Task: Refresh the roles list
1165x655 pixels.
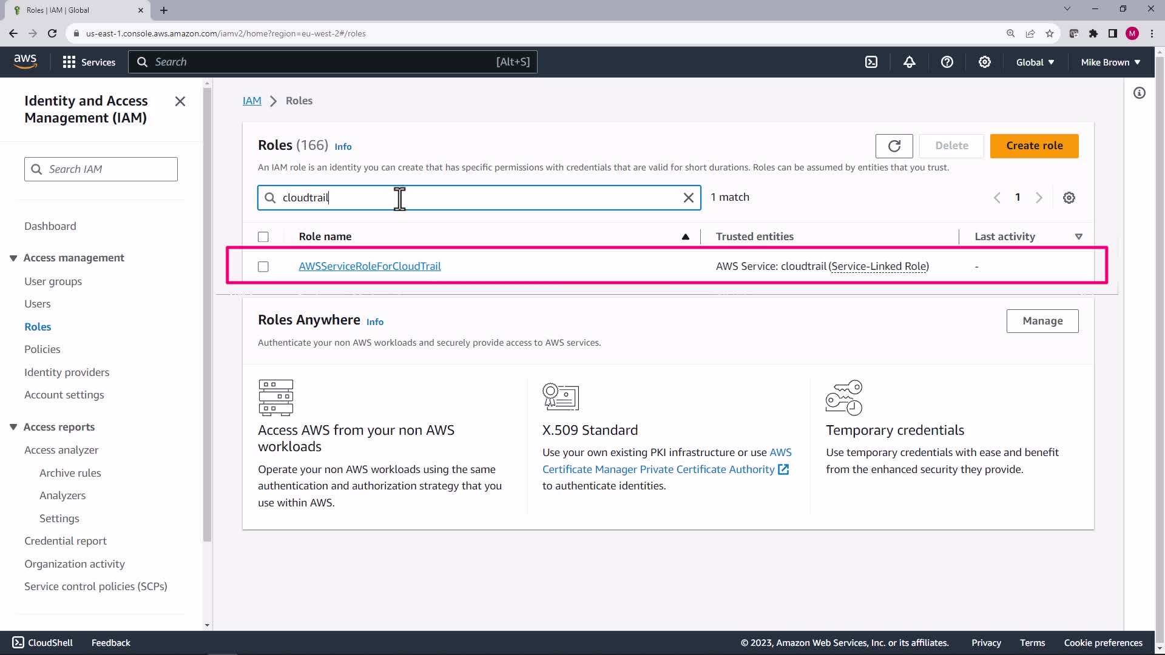Action: (x=894, y=146)
